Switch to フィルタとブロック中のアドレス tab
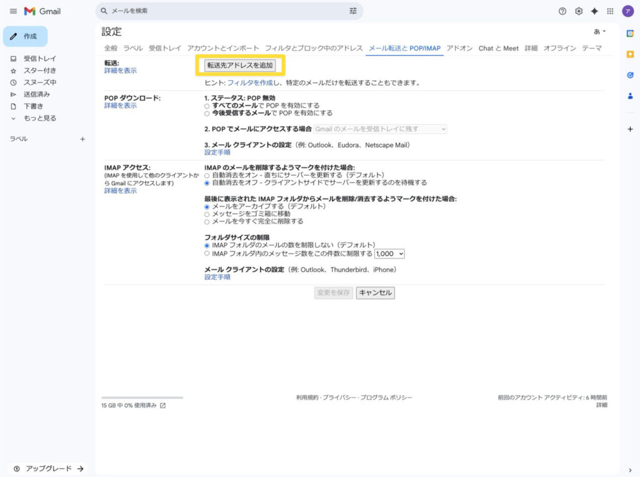Screen dimensions: 640x477 click(x=314, y=48)
